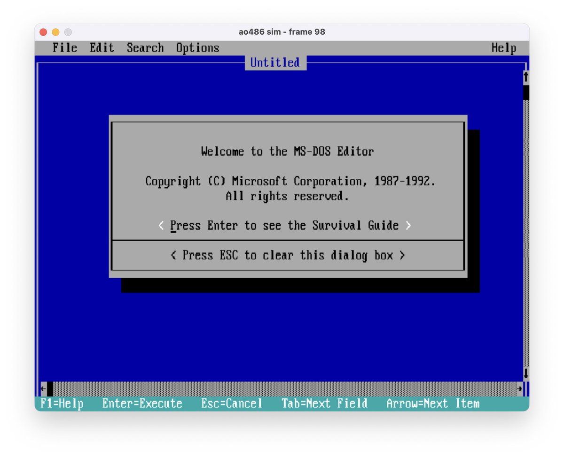Image resolution: width=564 pixels, height=457 pixels.
Task: Click Press Enter to see the Survival Guide
Action: coord(285,226)
